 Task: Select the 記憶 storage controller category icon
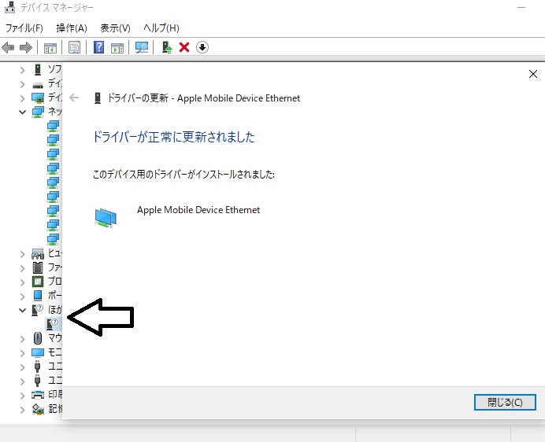[x=38, y=409]
